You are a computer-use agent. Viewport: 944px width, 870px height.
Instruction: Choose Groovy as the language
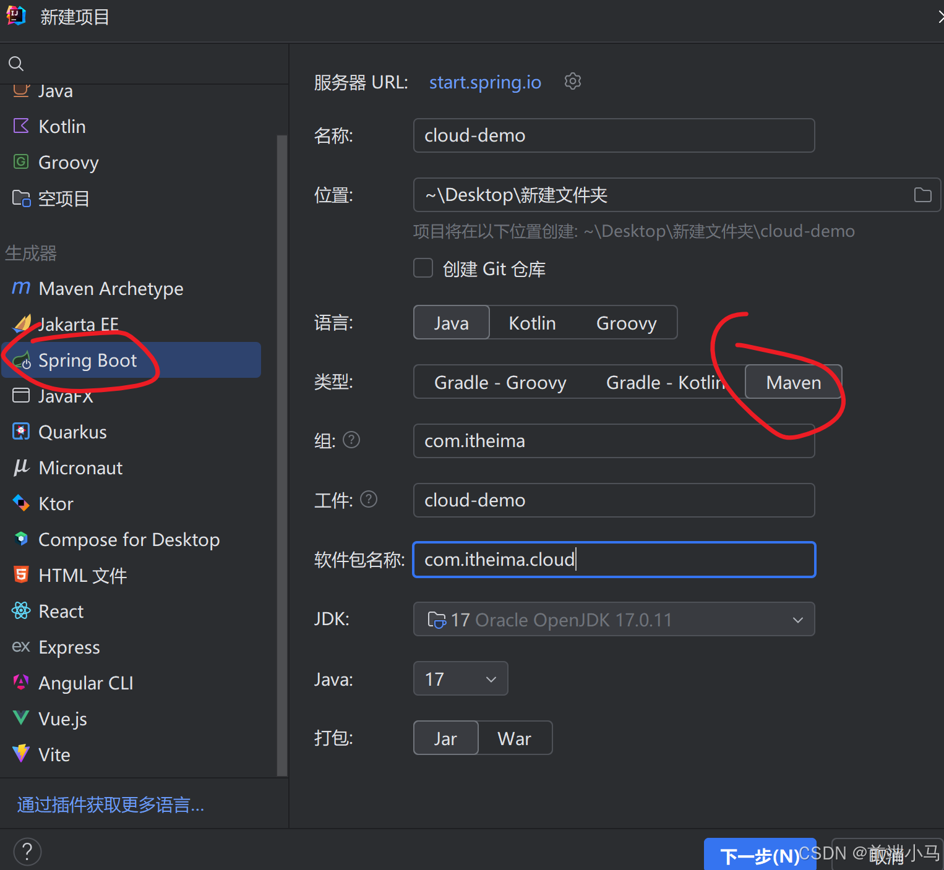click(x=626, y=323)
